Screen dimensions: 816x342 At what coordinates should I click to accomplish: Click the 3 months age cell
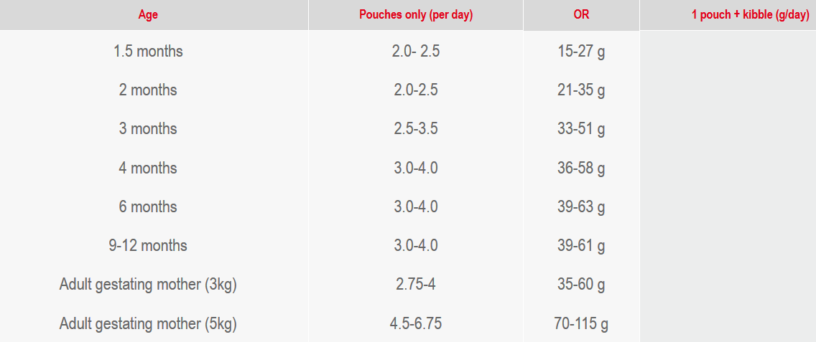coord(148,128)
